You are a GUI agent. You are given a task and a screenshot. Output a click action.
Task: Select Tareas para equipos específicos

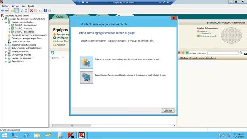[27, 38]
